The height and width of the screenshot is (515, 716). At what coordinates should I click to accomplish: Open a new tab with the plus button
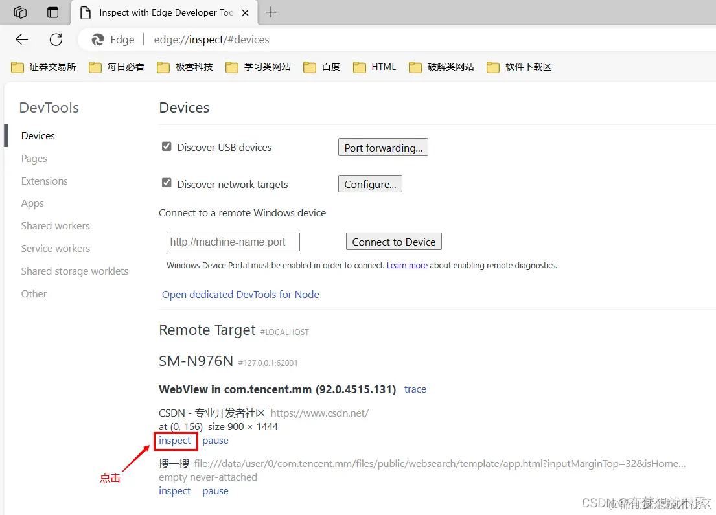pyautogui.click(x=271, y=12)
